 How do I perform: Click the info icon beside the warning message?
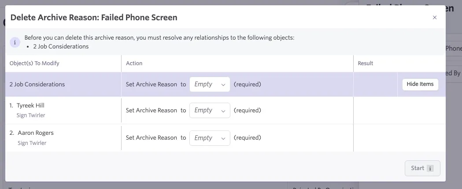tap(15, 42)
